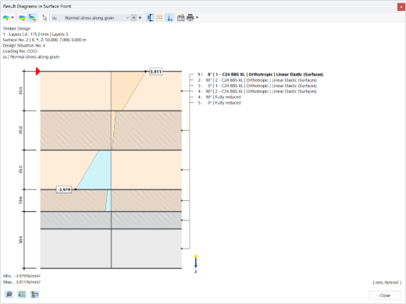Toggle the layer thickness dimension icon

pyautogui.click(x=150, y=18)
